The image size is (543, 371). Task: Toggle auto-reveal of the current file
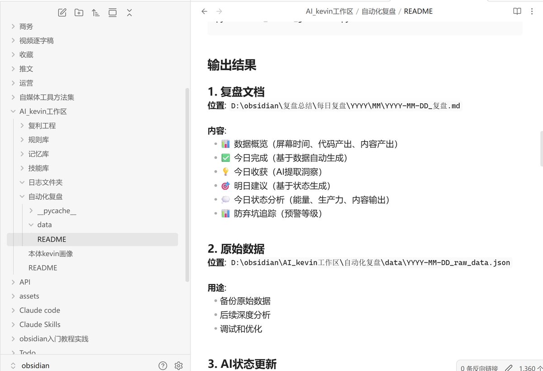coord(113,13)
